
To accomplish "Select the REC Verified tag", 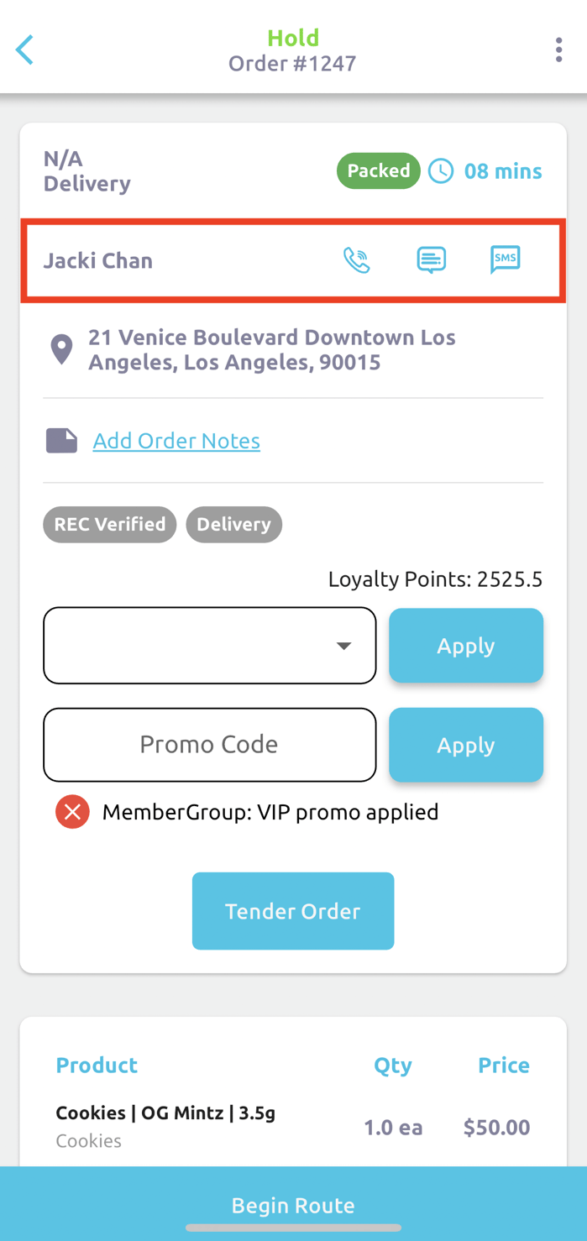I will (x=109, y=524).
